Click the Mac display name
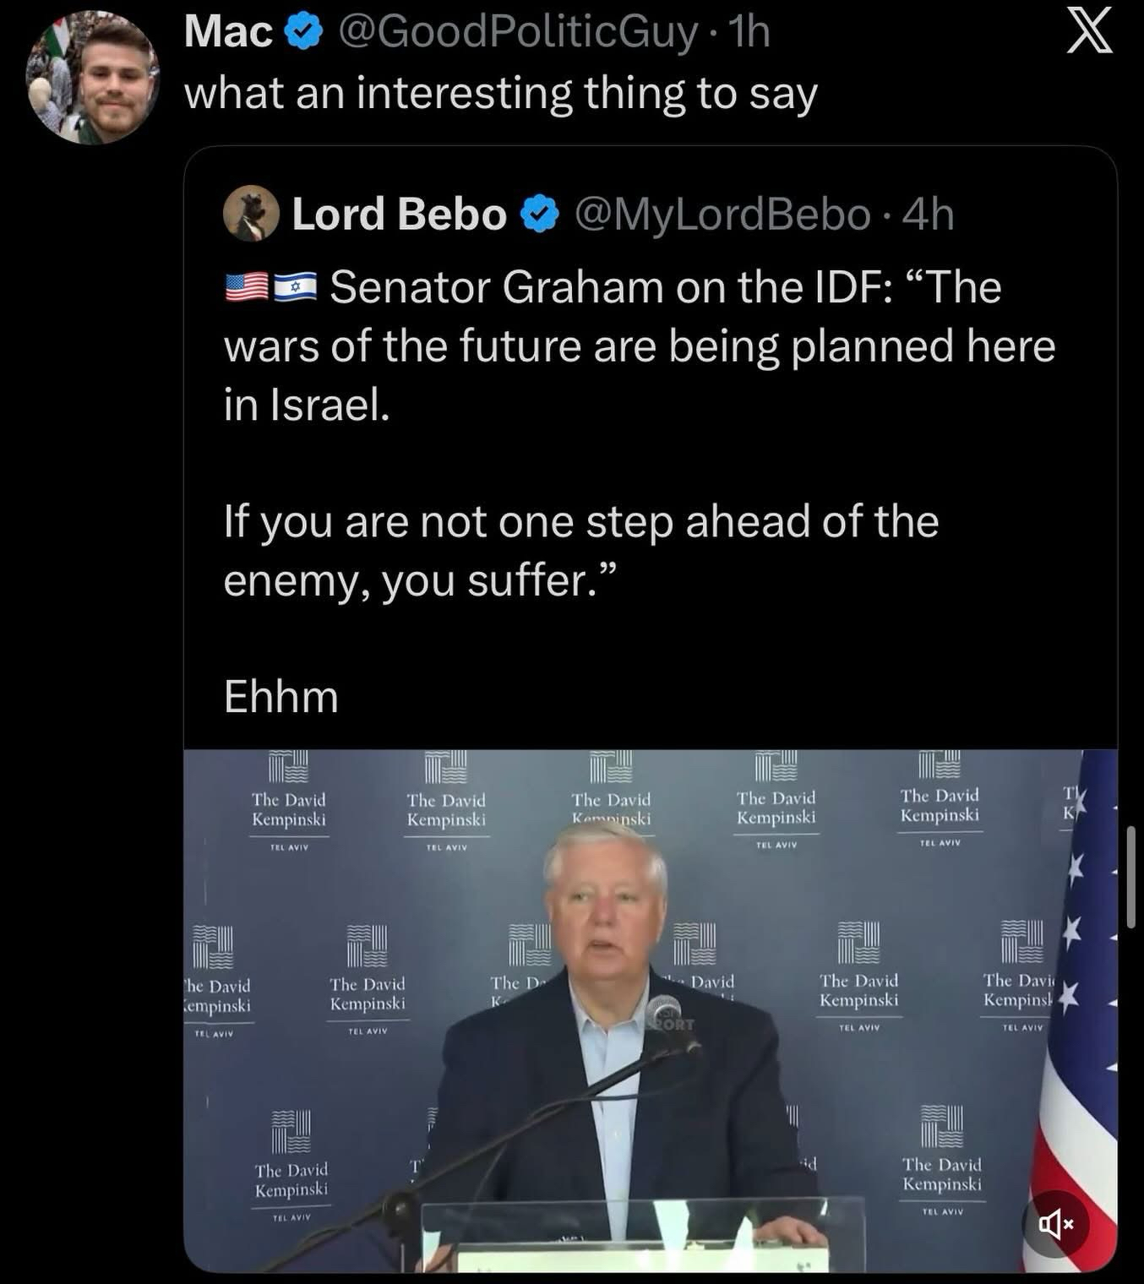Screen dimensions: 1144x1284 228,33
